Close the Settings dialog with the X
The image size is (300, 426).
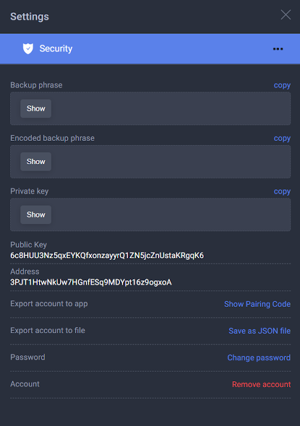(x=286, y=14)
